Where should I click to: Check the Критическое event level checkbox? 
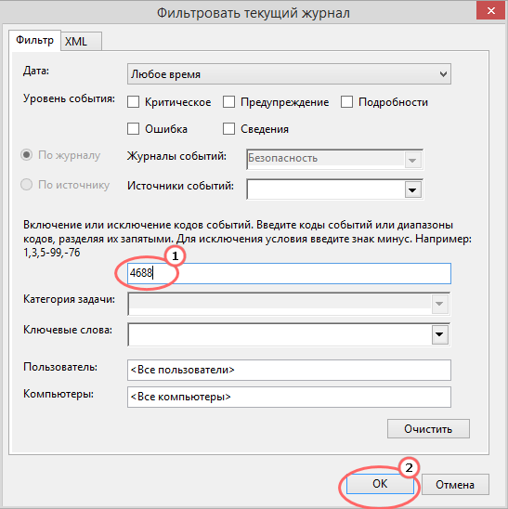pyautogui.click(x=133, y=102)
